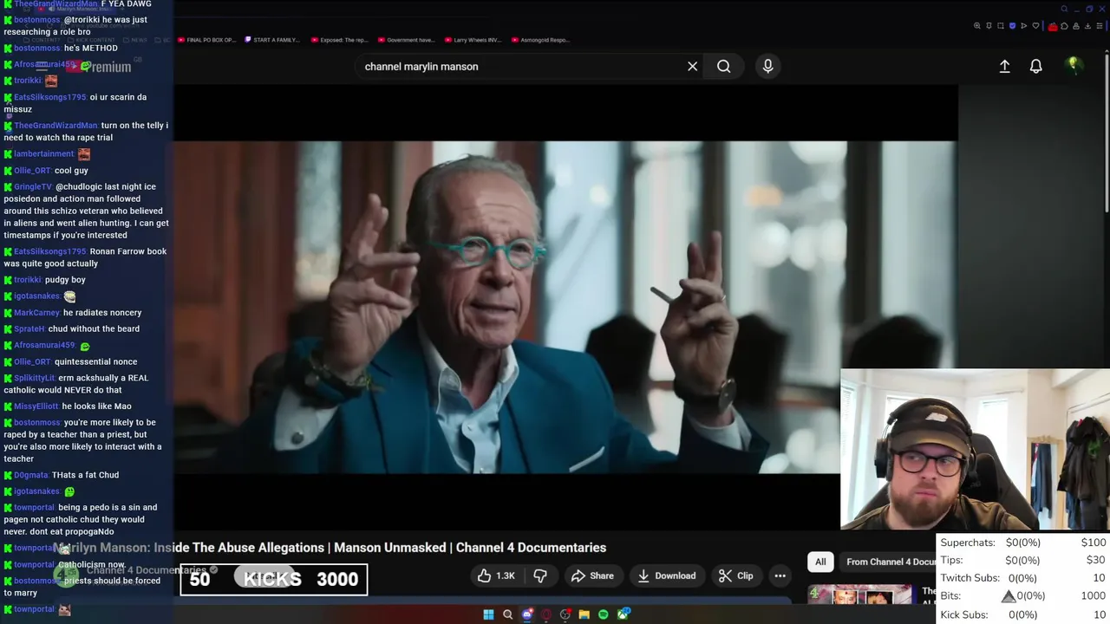
Task: Open the browser downloads arrow icon
Action: point(1087,26)
